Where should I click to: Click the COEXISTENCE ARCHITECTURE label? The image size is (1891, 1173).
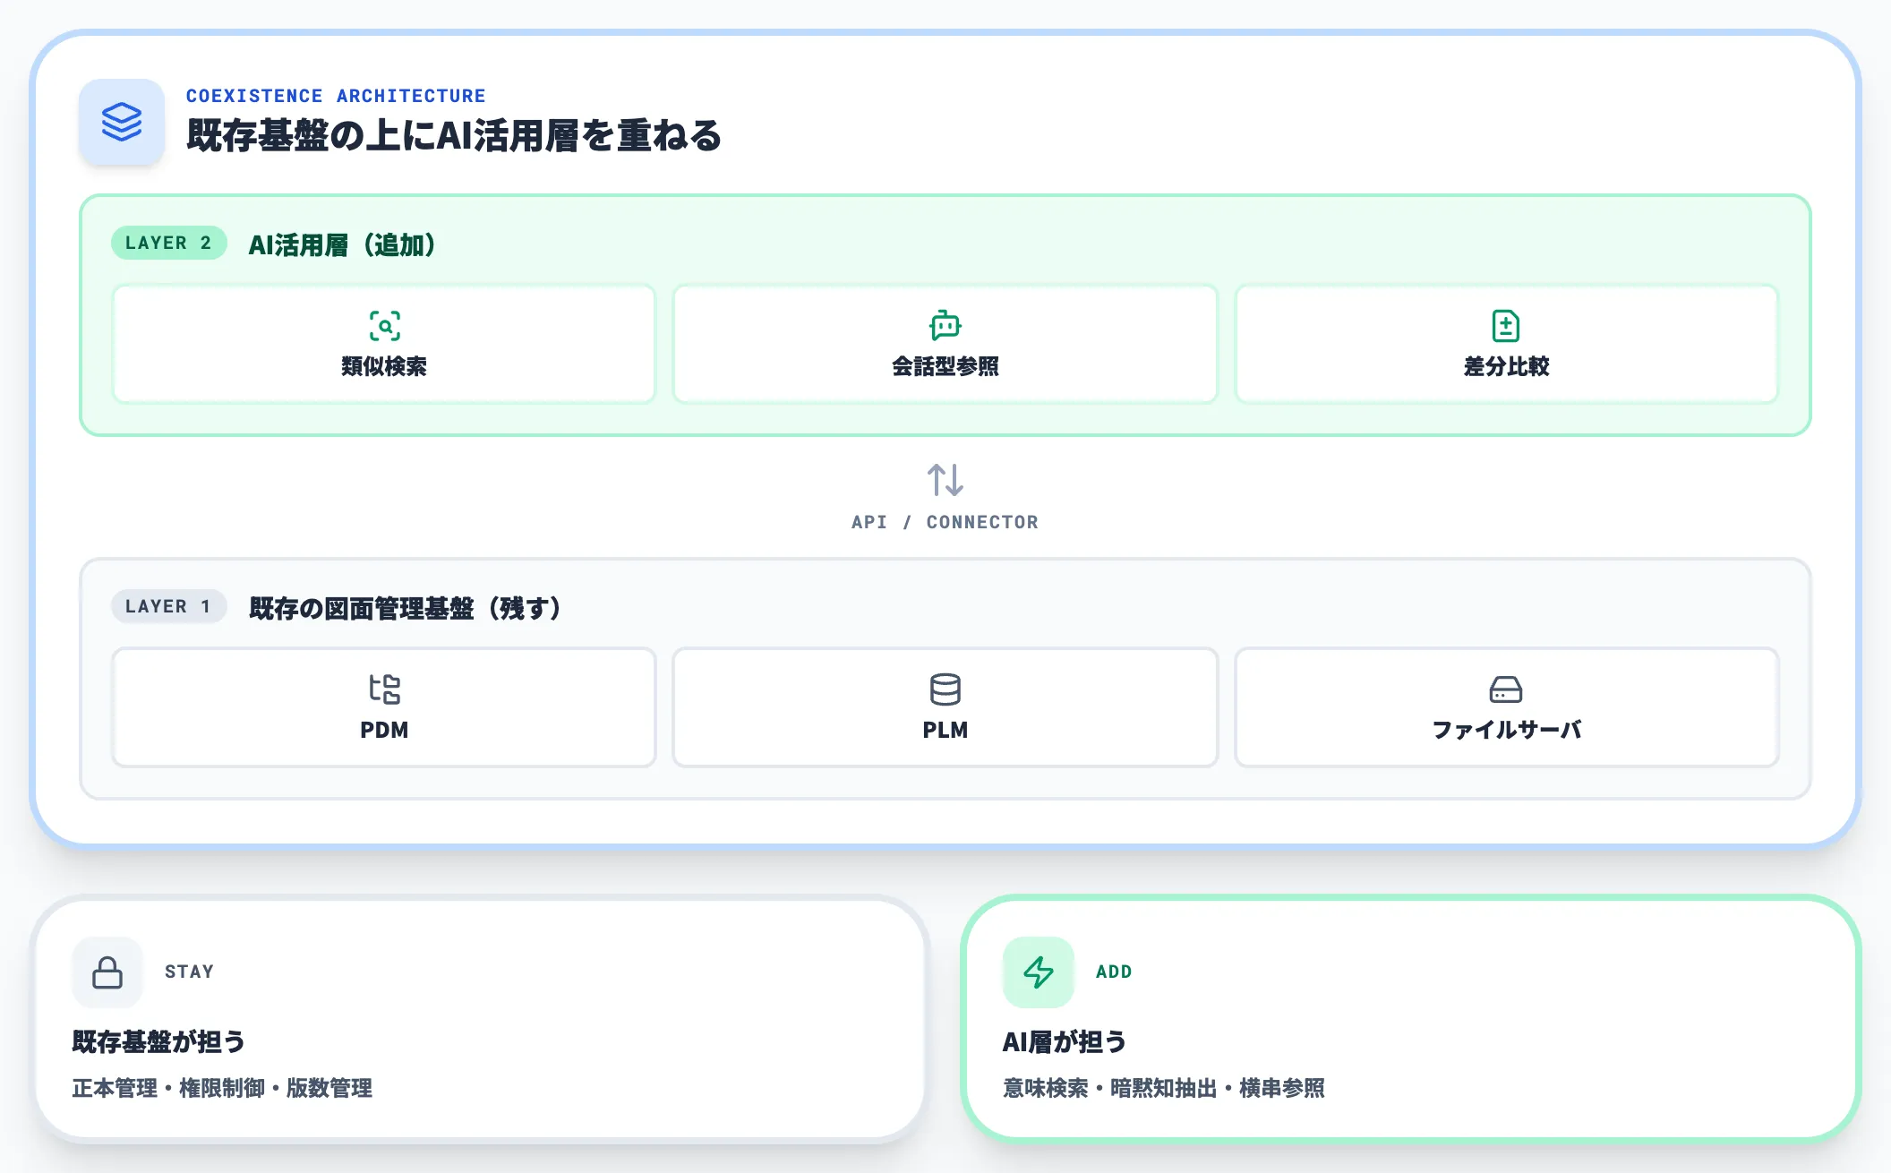336,96
